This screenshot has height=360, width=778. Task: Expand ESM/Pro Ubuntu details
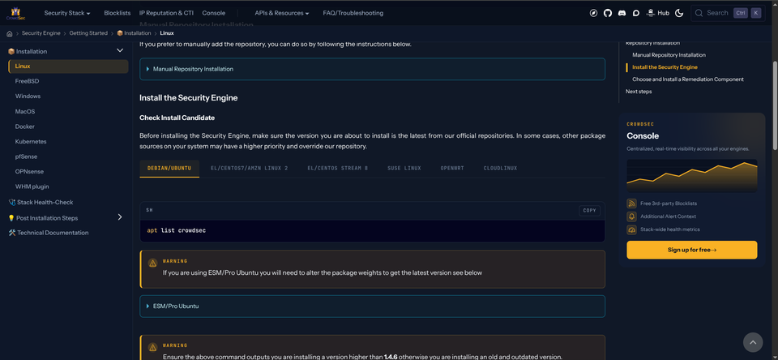(372, 306)
